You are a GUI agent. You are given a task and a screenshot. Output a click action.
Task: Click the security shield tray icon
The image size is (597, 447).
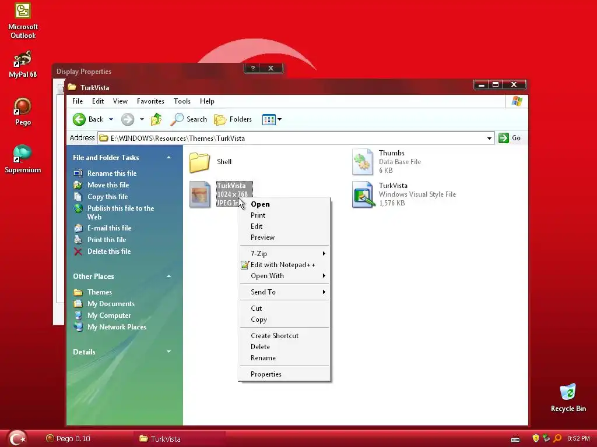(x=536, y=438)
